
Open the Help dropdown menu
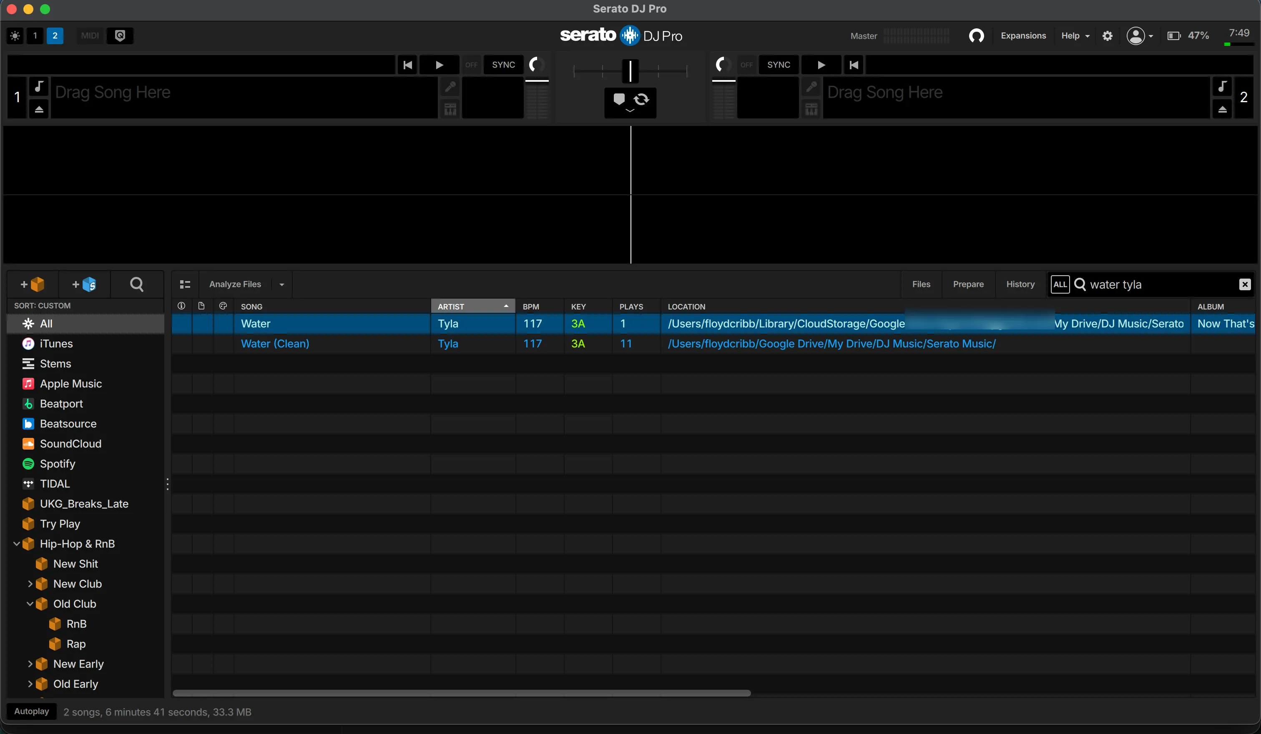1075,35
